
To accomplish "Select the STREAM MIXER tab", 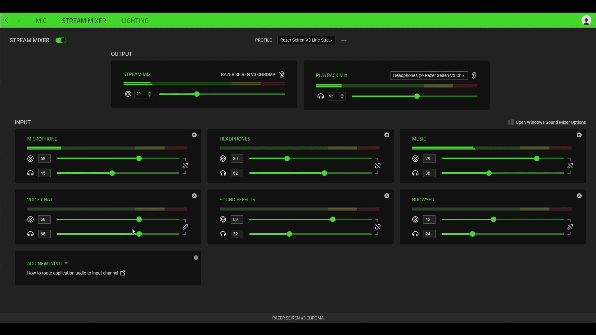I will click(84, 20).
